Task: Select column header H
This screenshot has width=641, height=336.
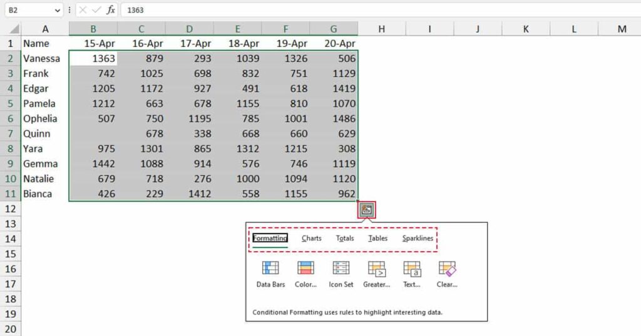Action: tap(381, 29)
